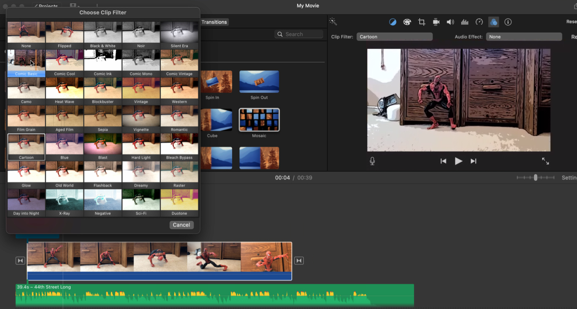Viewport: 577px width, 309px height.
Task: Apply the Silent Era filter
Action: coord(179,35)
